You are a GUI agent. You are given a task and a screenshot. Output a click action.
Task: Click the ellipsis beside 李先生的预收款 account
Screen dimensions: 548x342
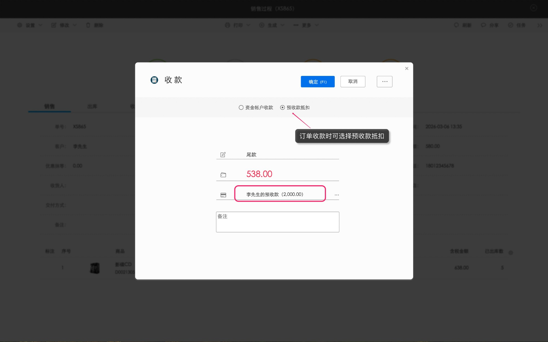336,195
